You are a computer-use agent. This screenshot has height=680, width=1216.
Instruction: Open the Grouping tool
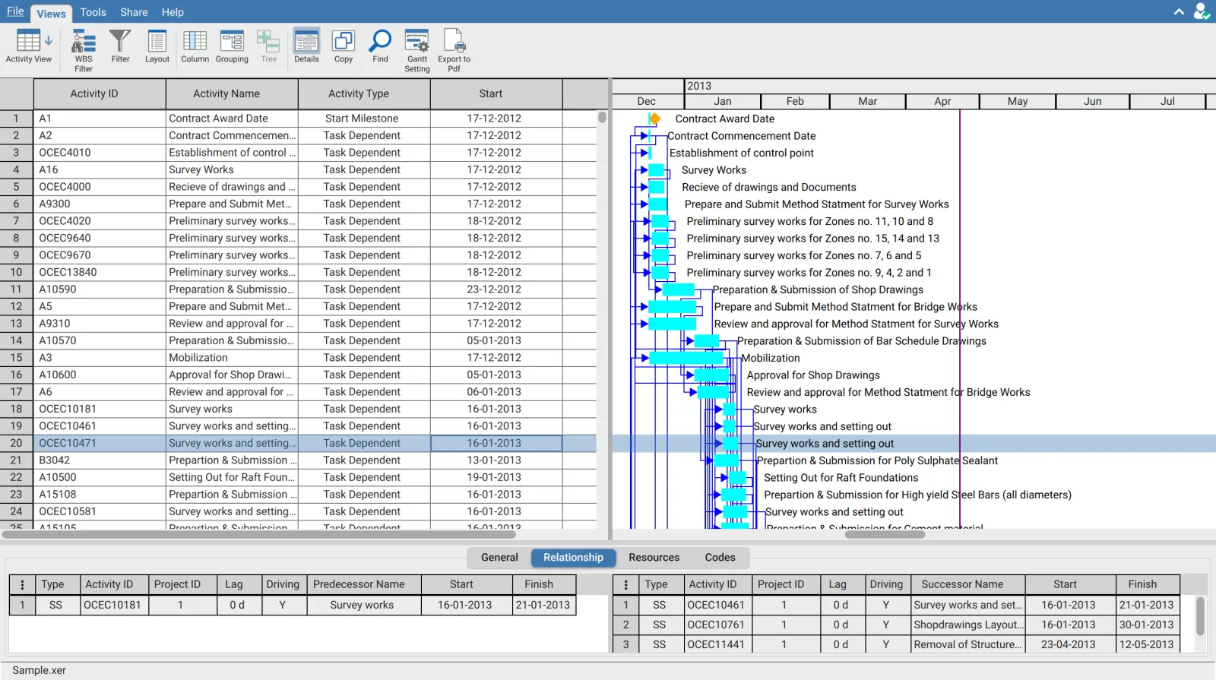tap(232, 46)
